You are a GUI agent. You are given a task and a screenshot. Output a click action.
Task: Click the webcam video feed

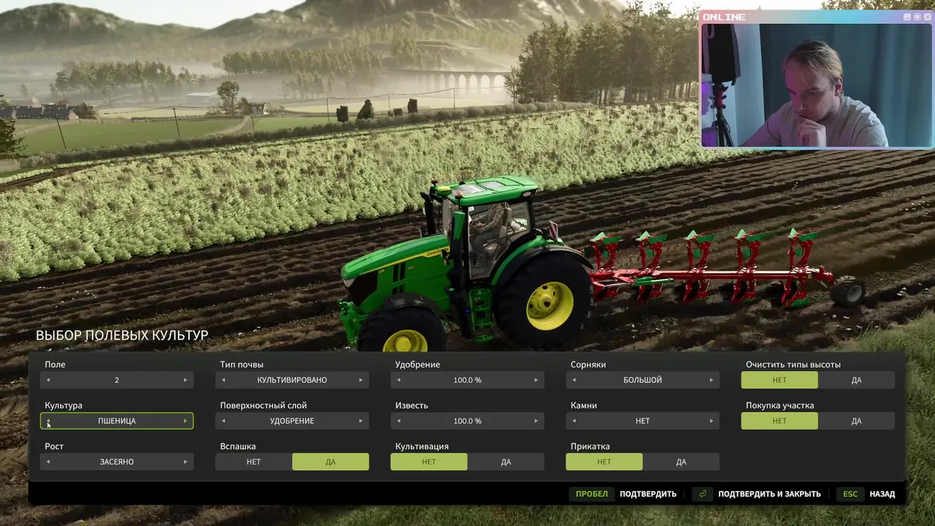816,85
